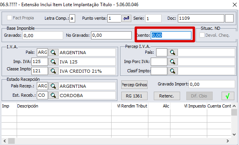This screenshot has width=239, height=145.
Task: Confirm with the green checkmark button
Action: [228, 96]
